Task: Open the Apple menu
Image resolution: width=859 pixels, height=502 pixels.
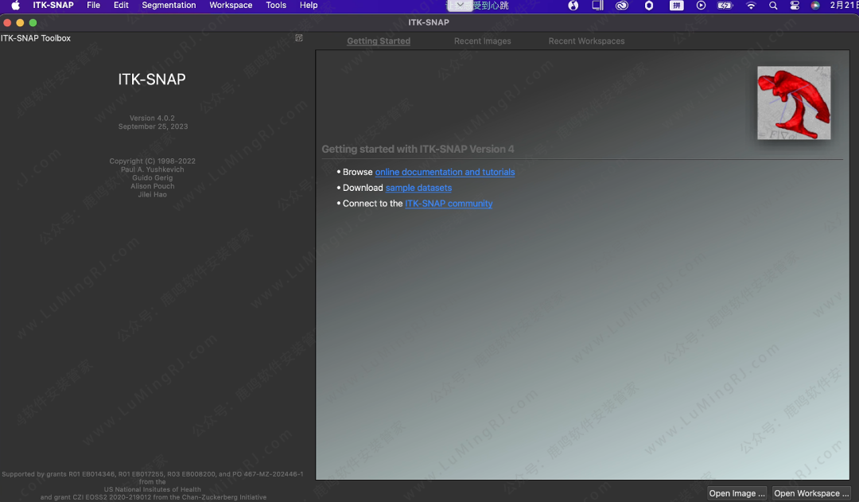Action: [15, 6]
